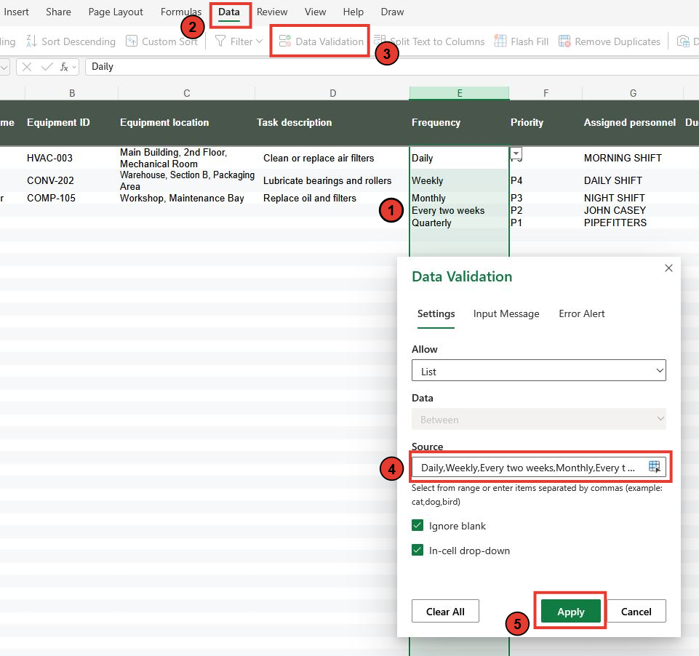Click the Clear All button
699x656 pixels.
pos(444,611)
